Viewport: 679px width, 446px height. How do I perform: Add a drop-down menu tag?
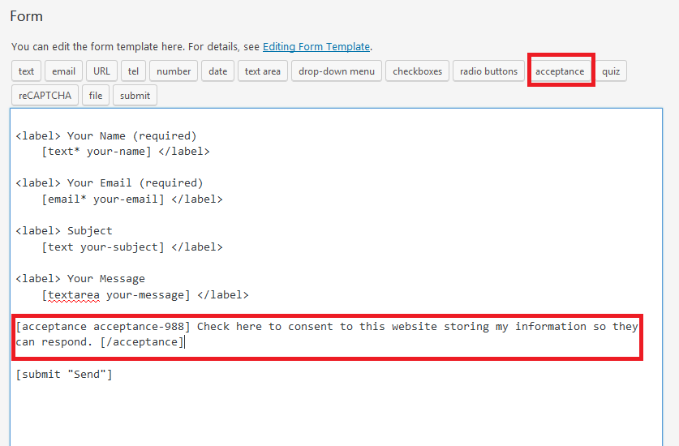pyautogui.click(x=337, y=71)
